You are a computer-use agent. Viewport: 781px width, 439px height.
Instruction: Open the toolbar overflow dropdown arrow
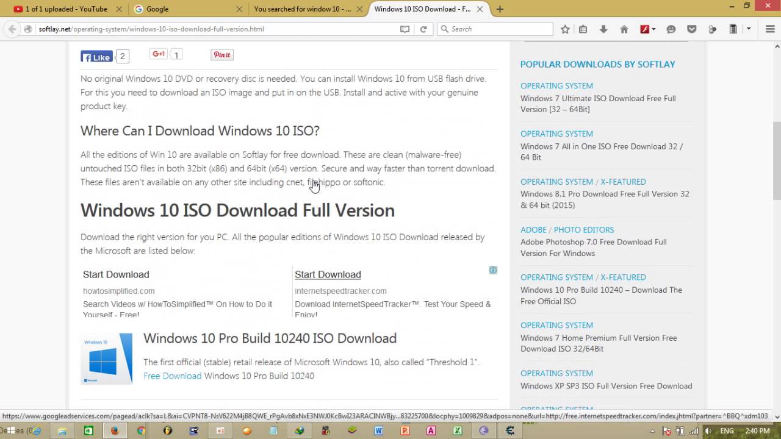pos(750,29)
